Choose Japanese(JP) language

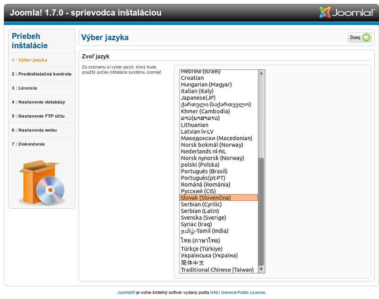coord(219,98)
